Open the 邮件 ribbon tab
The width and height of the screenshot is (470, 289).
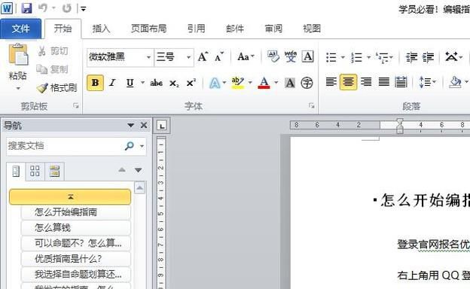[235, 29]
